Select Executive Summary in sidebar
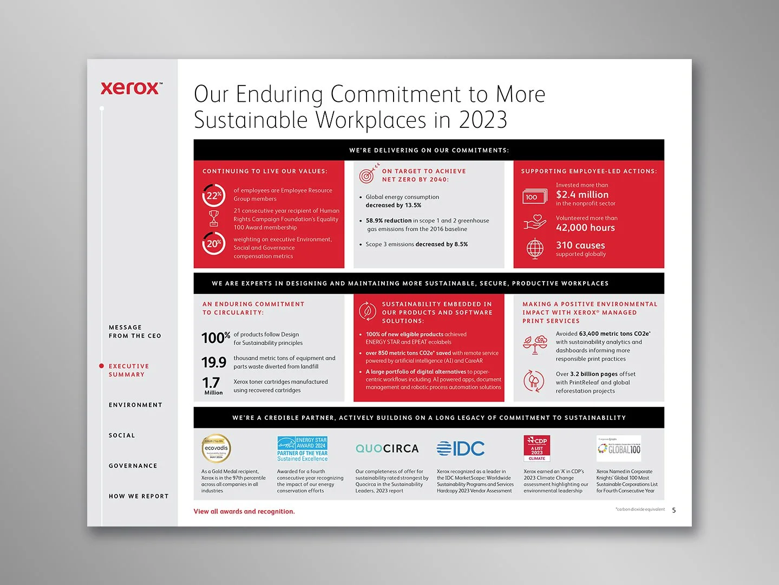Viewport: 779px width, 585px height. pyautogui.click(x=129, y=370)
